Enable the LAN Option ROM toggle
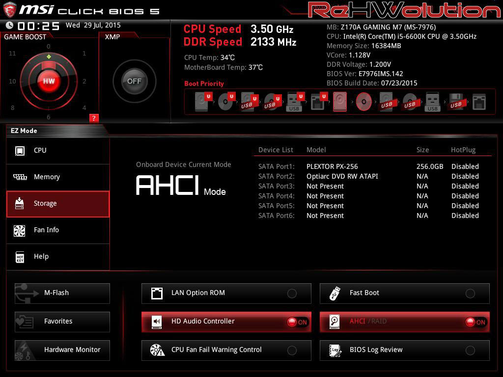Image resolution: width=503 pixels, height=377 pixels. click(292, 294)
